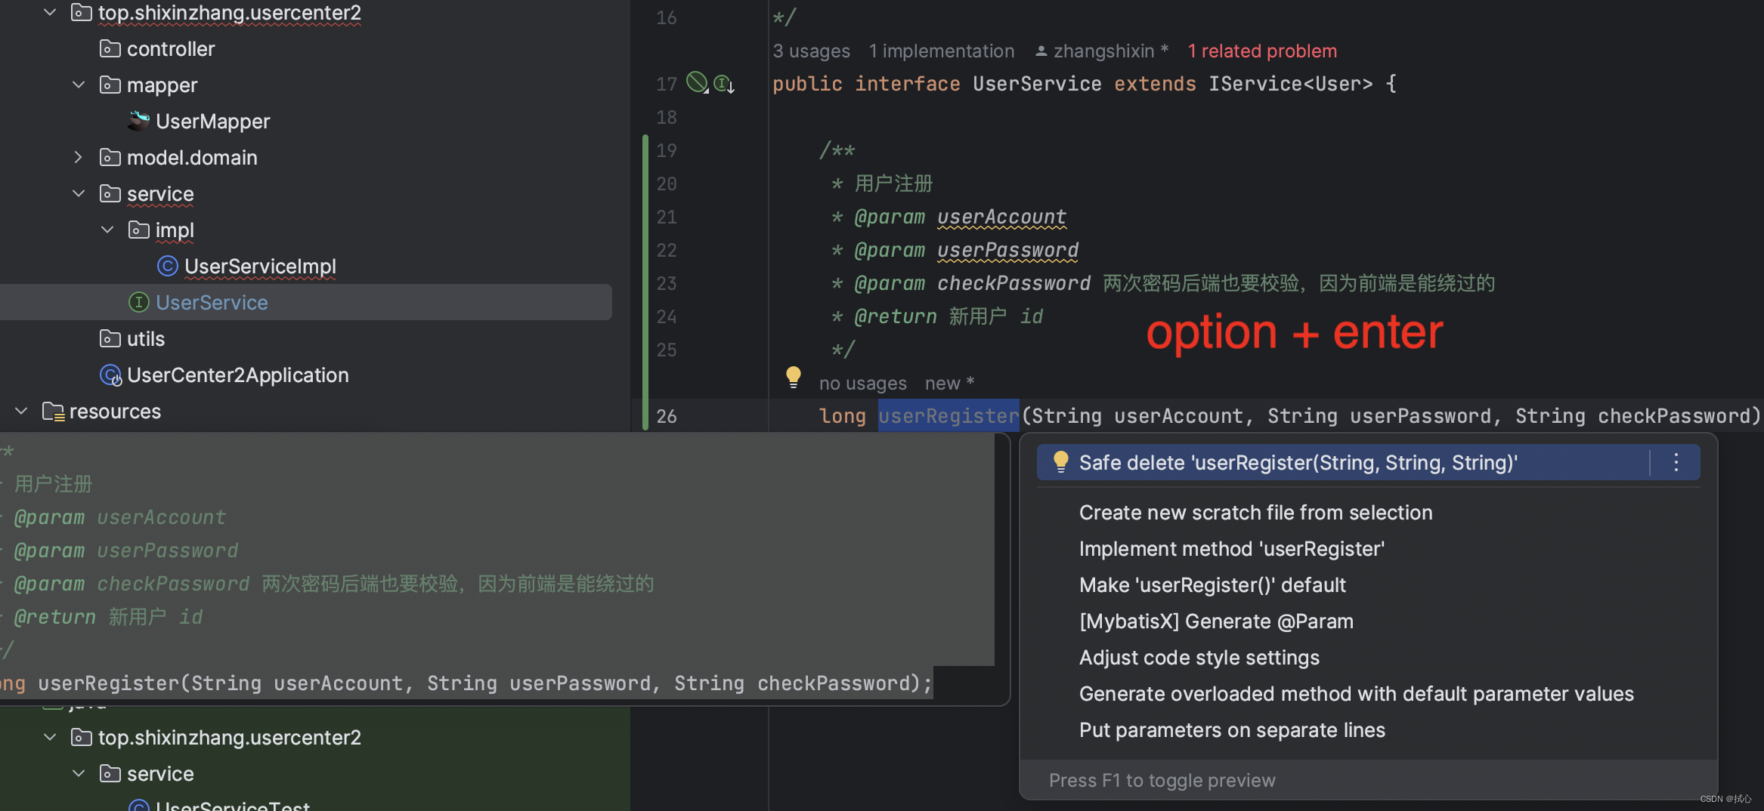Screen dimensions: 1764x811
Task: Click the 'long' return type on line 26
Action: click(x=842, y=415)
